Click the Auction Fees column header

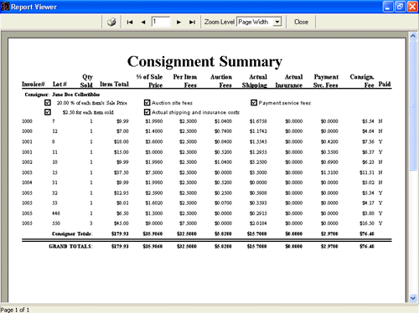click(x=221, y=81)
